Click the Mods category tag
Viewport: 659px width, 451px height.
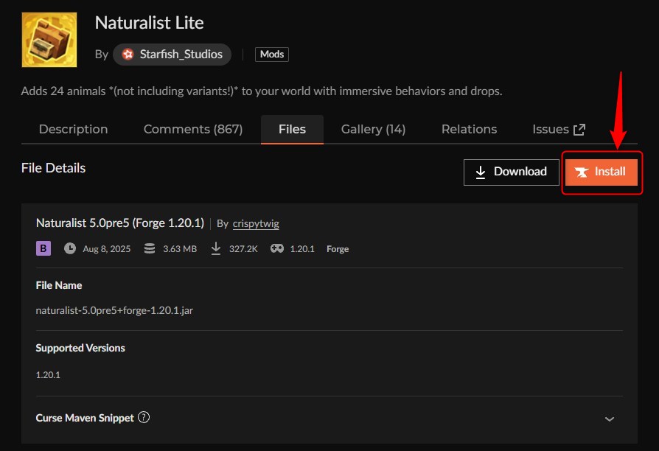[x=272, y=54]
